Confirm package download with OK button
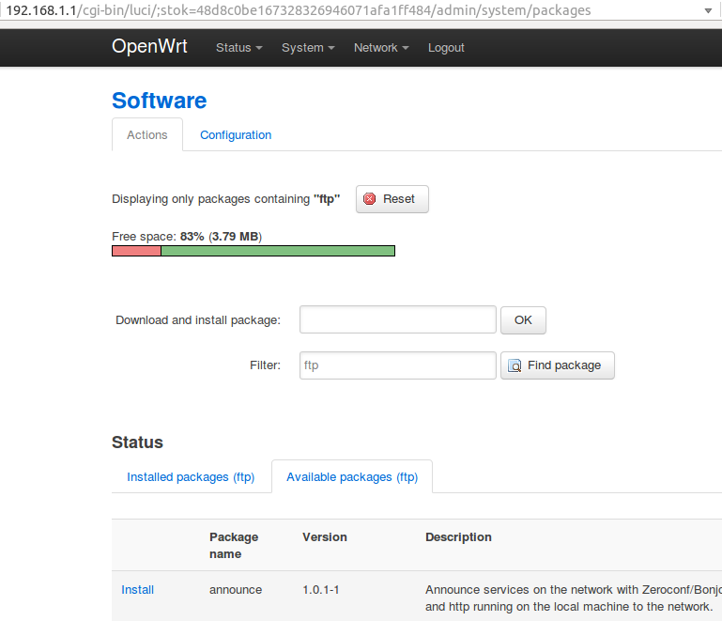The width and height of the screenshot is (722, 621). (x=523, y=319)
